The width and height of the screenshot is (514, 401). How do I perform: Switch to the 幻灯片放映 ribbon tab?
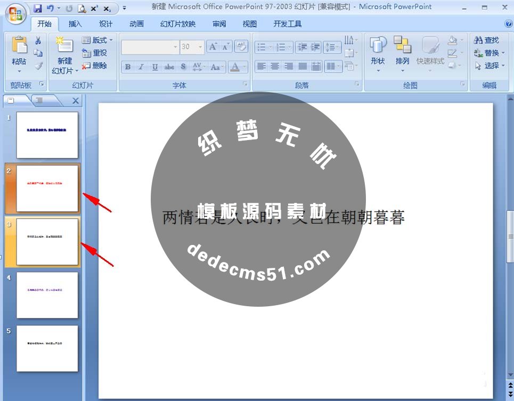177,24
